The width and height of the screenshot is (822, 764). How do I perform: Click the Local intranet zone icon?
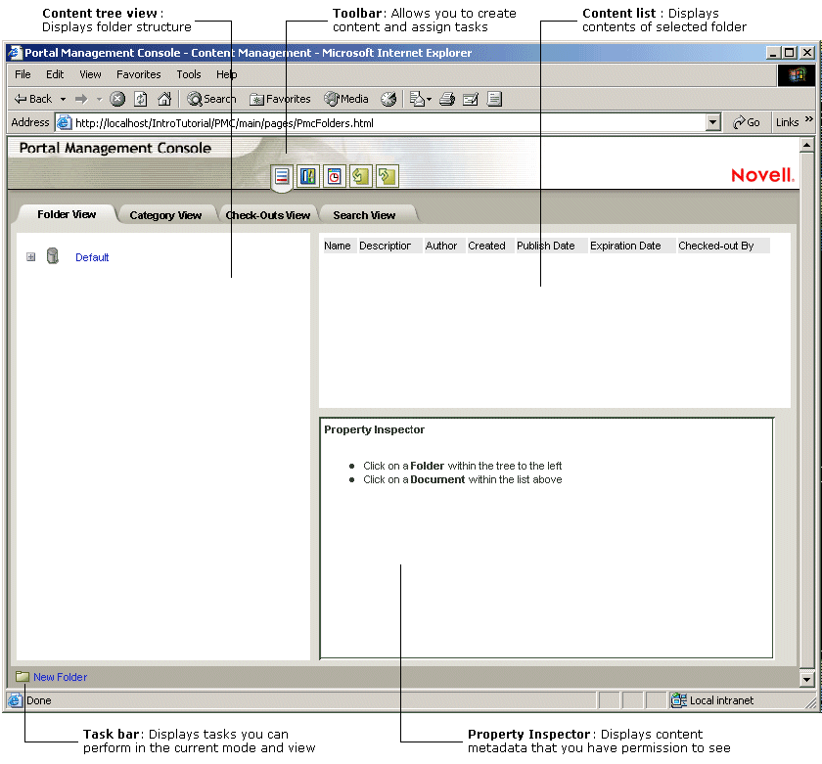(x=679, y=699)
